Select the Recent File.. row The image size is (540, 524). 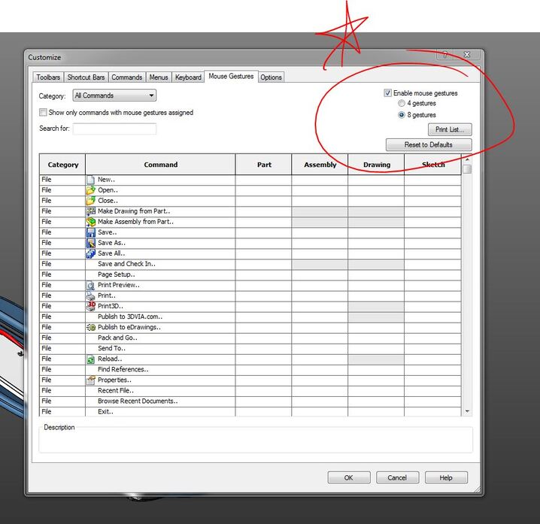pyautogui.click(x=250, y=390)
